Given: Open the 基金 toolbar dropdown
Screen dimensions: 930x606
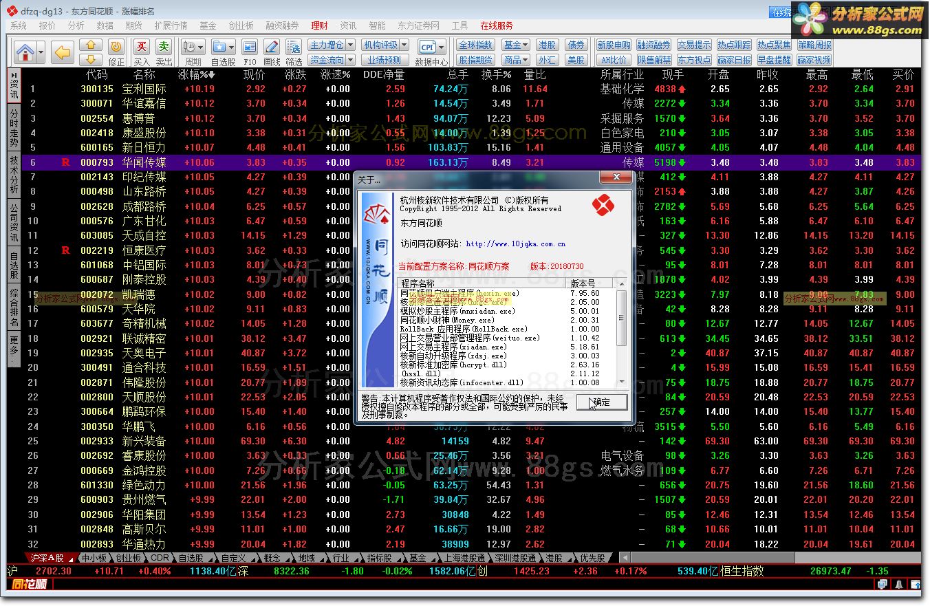Looking at the screenshot, I should point(517,45).
